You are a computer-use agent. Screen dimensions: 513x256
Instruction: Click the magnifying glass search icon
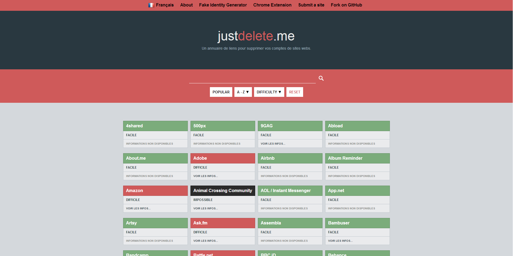(x=321, y=78)
